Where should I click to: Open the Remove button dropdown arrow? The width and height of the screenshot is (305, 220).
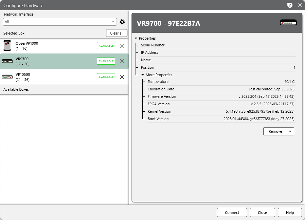(290, 131)
